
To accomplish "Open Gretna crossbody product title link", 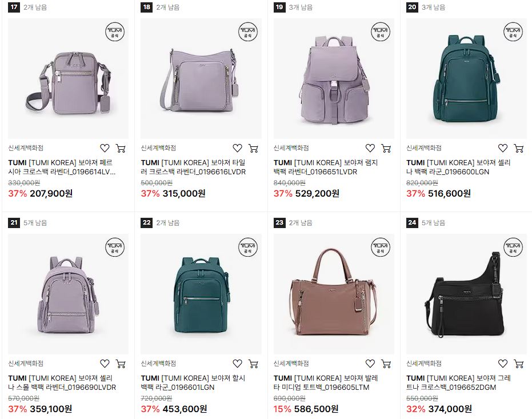I will click(x=458, y=382).
